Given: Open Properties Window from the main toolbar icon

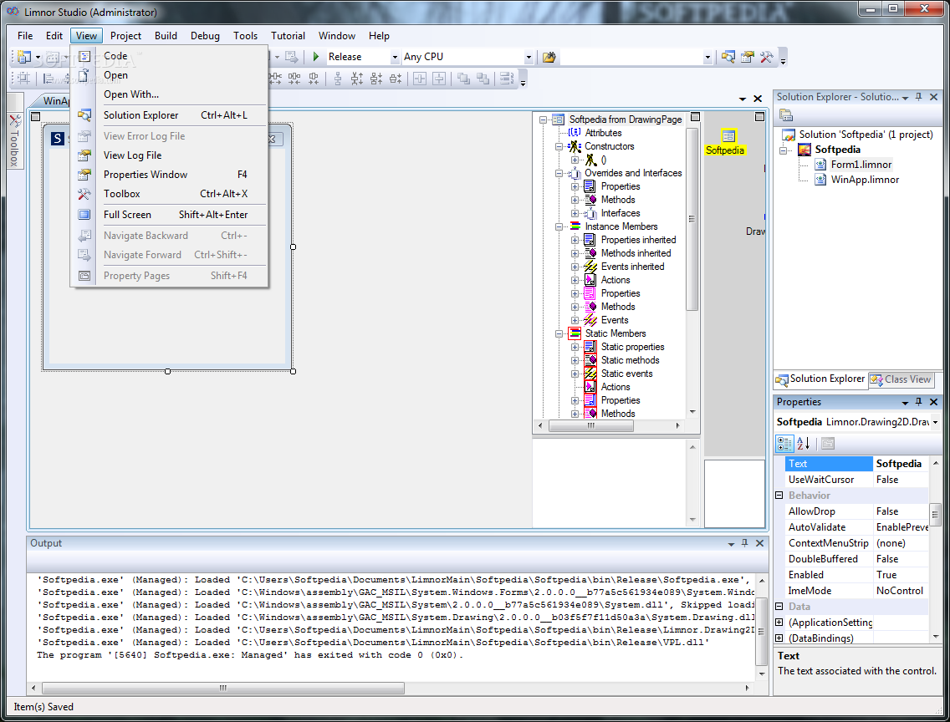Looking at the screenshot, I should tap(748, 57).
